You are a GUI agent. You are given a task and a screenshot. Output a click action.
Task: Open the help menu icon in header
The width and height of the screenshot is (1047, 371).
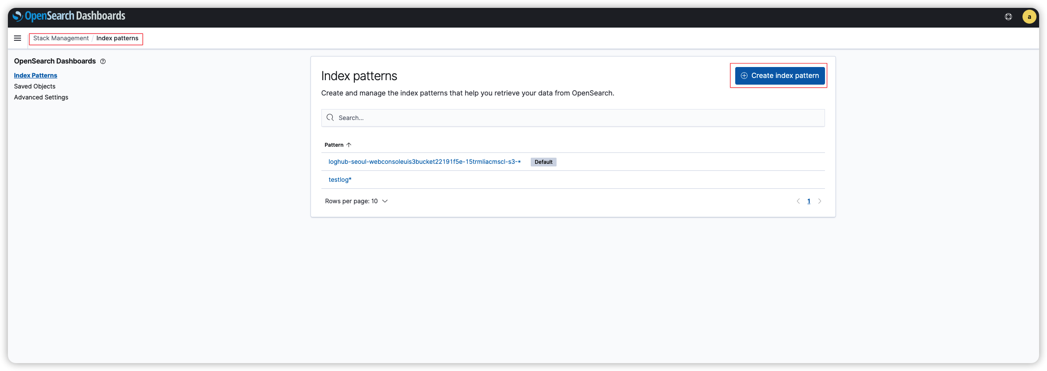1008,17
